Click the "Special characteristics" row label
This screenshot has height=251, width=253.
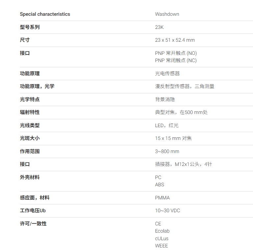click(x=45, y=14)
